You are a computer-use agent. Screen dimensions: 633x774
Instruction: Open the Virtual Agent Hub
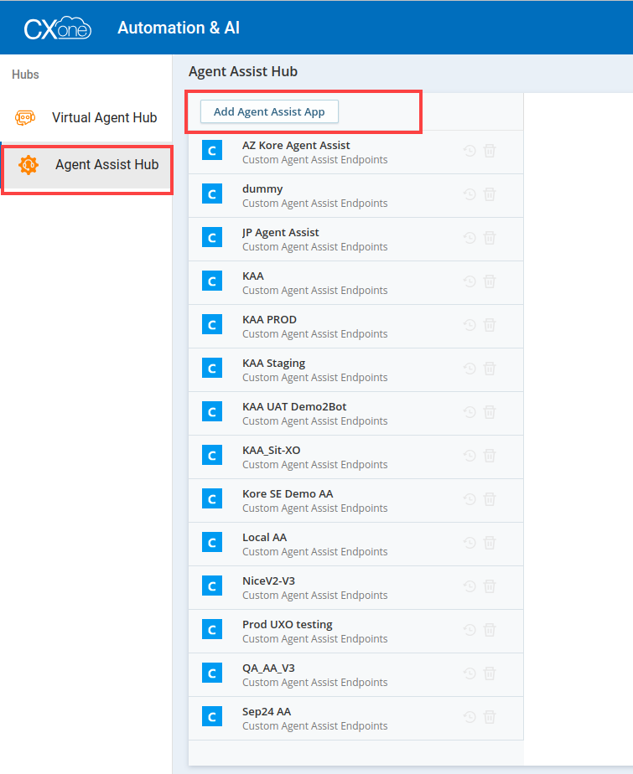(104, 118)
